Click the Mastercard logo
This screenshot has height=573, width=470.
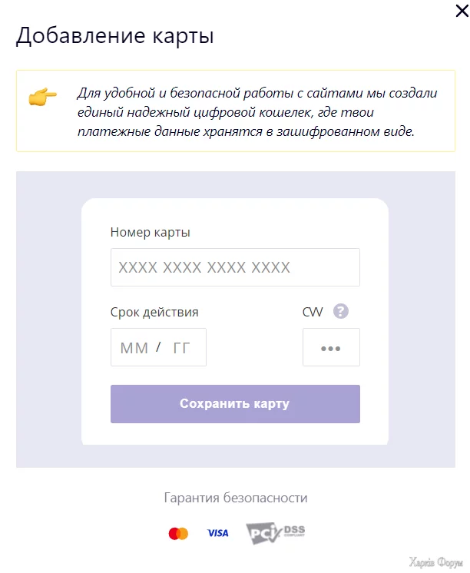click(x=178, y=533)
